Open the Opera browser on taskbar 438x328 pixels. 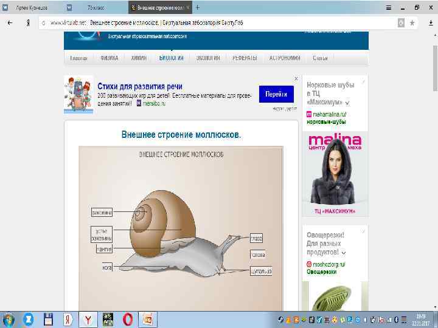pyautogui.click(x=127, y=319)
